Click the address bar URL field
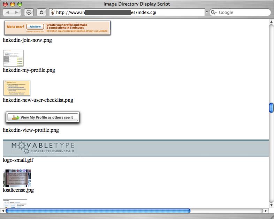Image resolution: width=274 pixels, height=219 pixels. (x=127, y=13)
